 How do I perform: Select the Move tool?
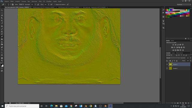(2, 10)
